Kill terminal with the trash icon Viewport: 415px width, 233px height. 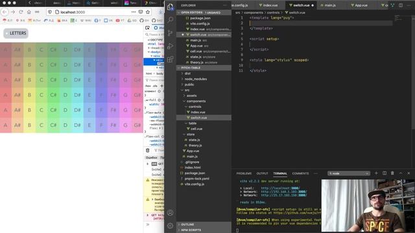coord(392,173)
